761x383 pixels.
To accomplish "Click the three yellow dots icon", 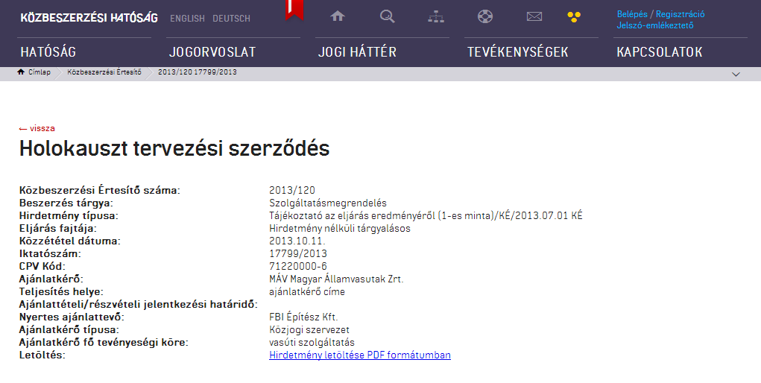I will [574, 17].
